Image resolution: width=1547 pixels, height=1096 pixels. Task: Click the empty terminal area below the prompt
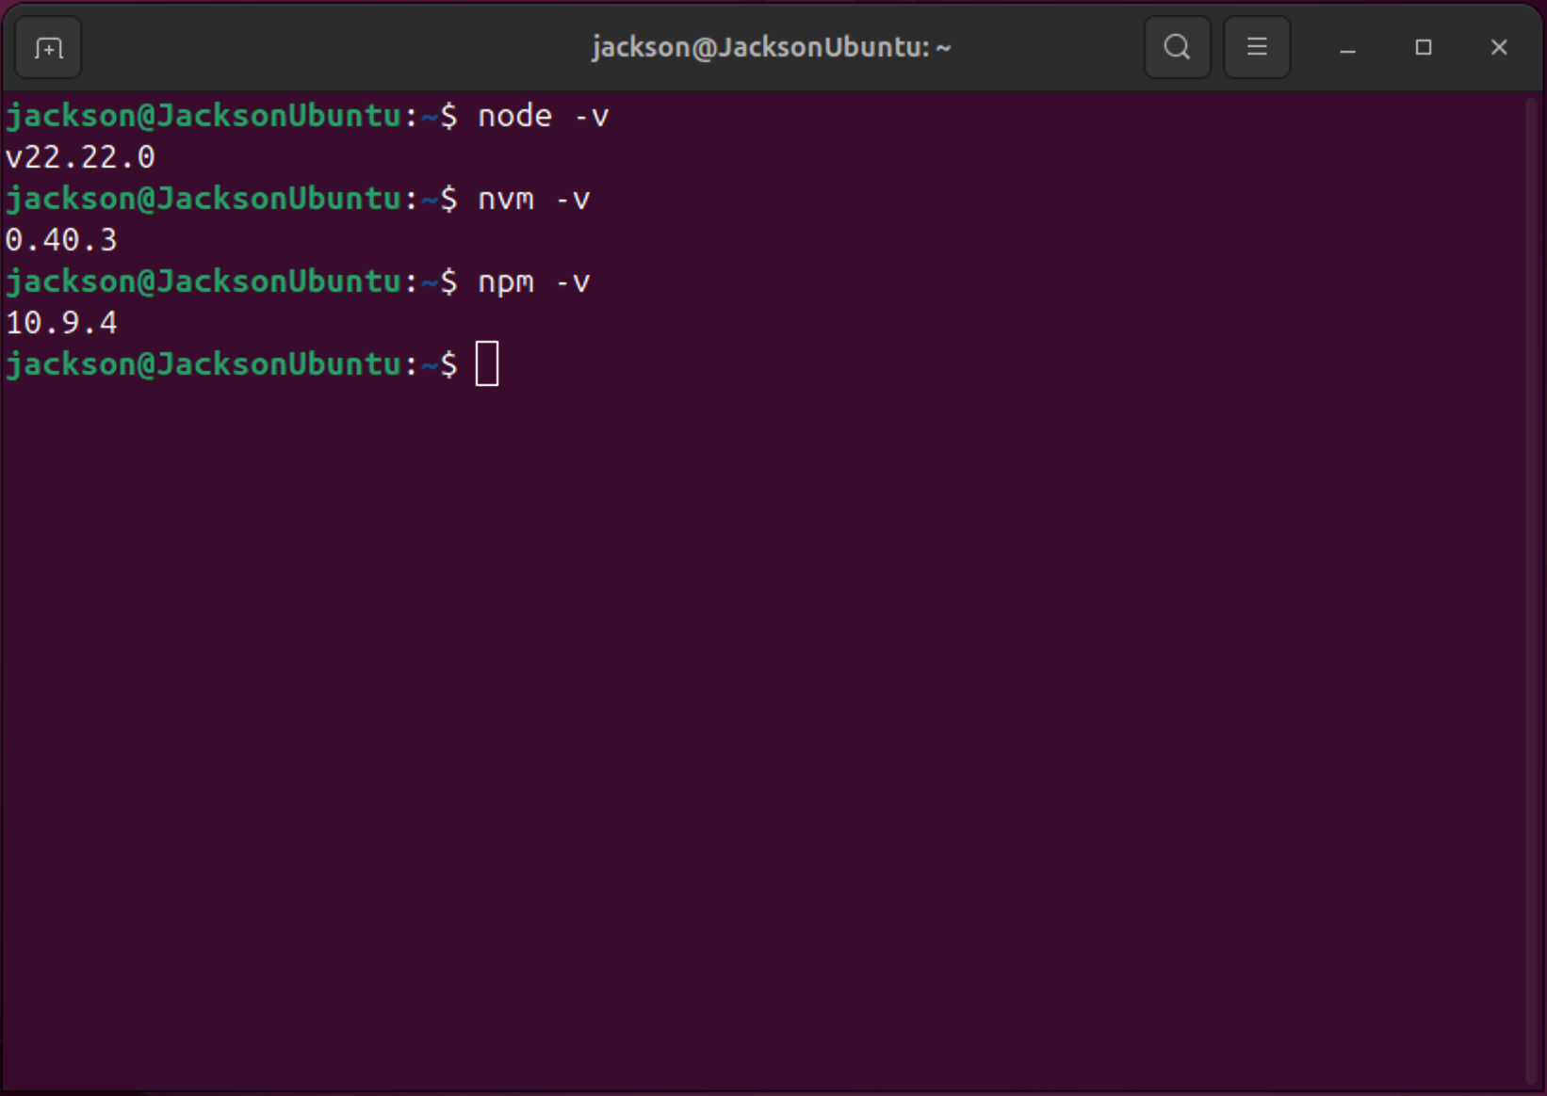[754, 706]
